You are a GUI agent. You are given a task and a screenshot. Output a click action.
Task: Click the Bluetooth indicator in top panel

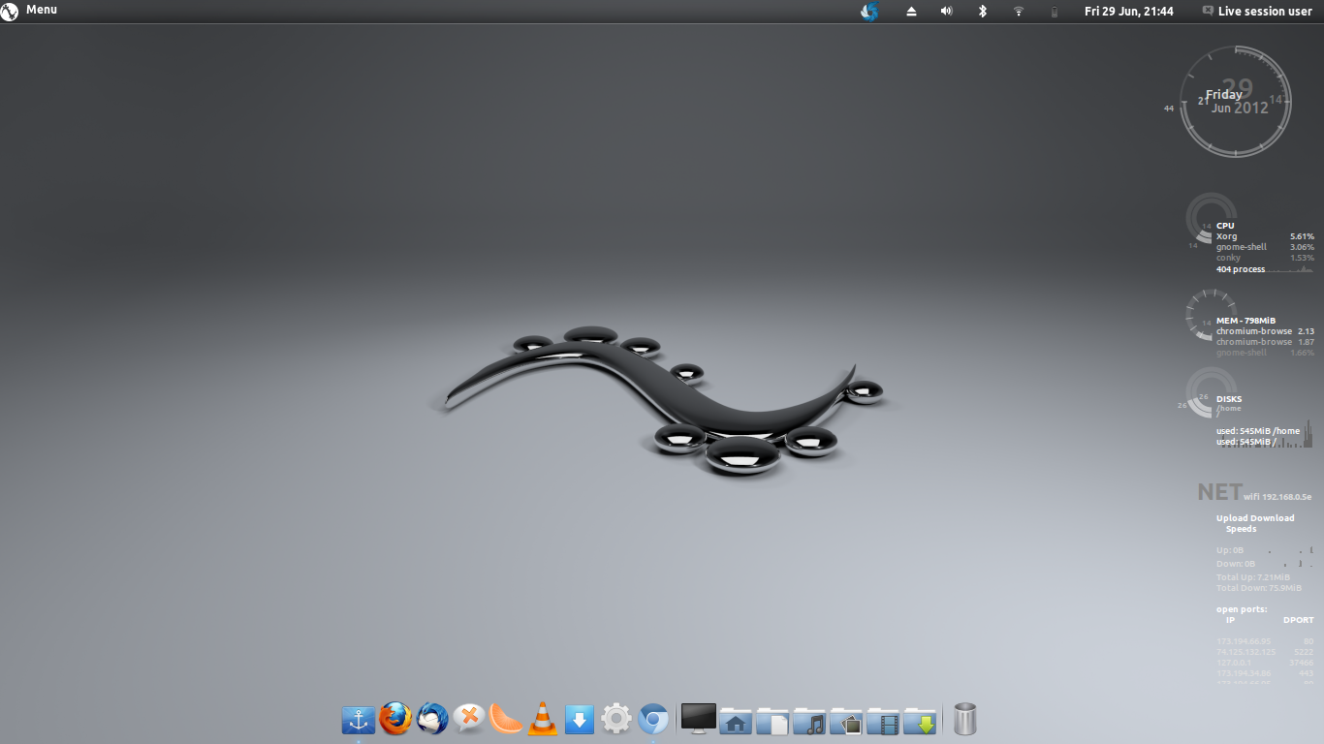click(982, 12)
